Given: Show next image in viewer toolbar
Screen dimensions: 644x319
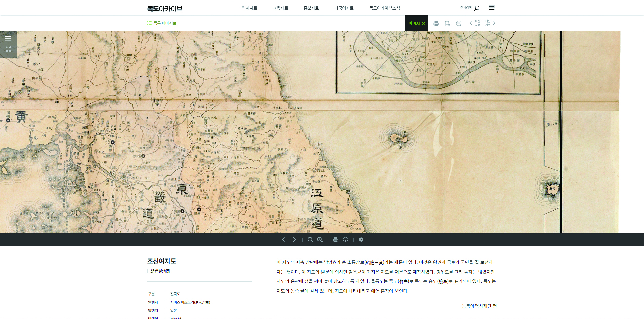Looking at the screenshot, I should pos(294,240).
